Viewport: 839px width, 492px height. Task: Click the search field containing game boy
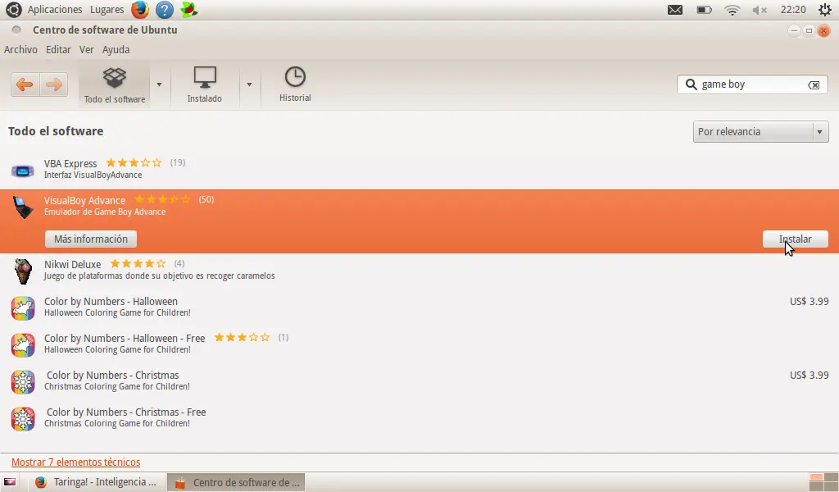point(752,84)
